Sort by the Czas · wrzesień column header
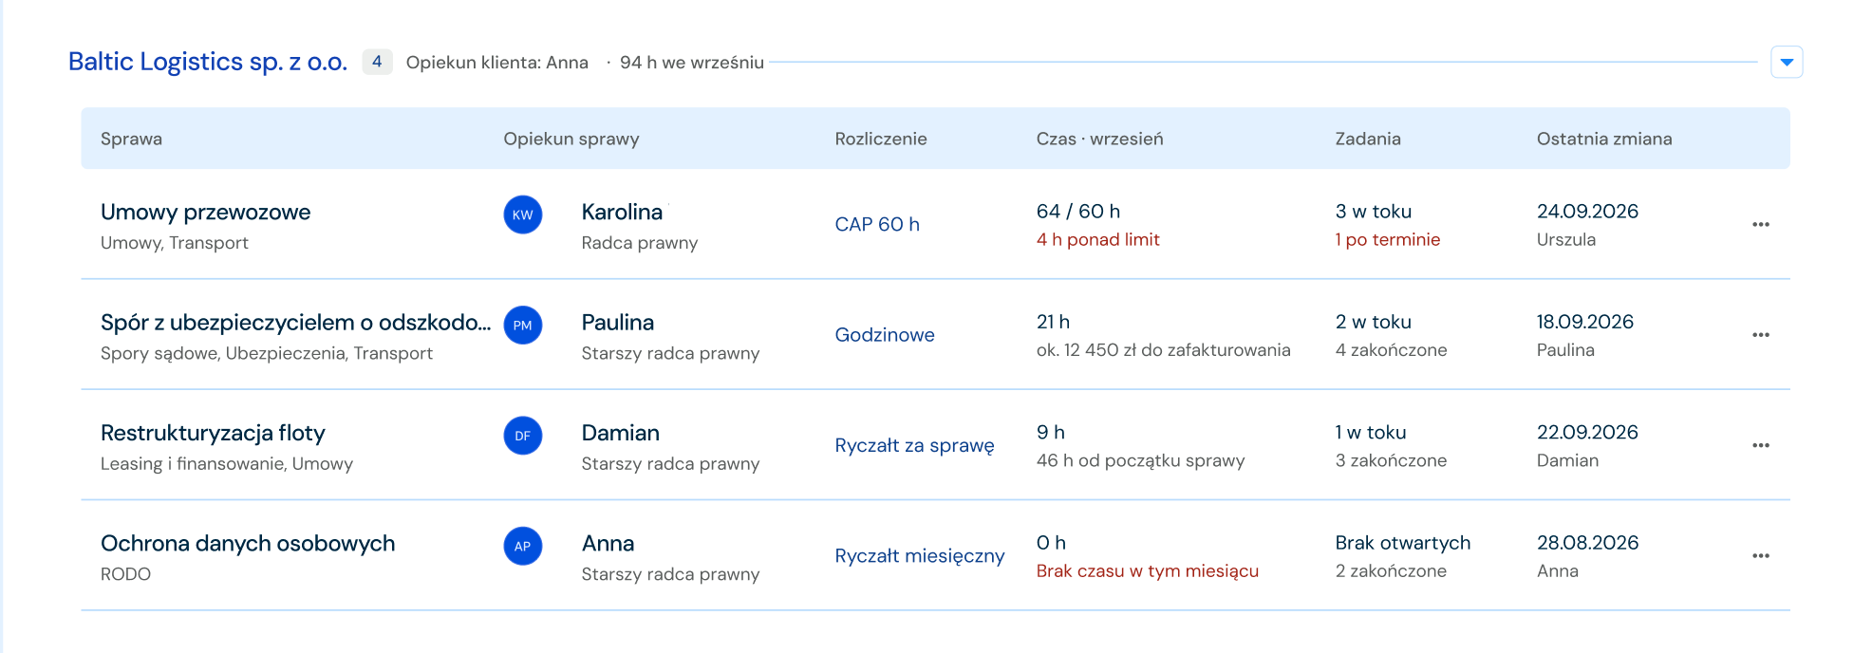 [1100, 139]
